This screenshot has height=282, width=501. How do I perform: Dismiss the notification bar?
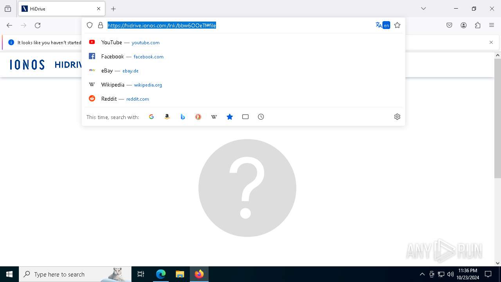tap(491, 42)
